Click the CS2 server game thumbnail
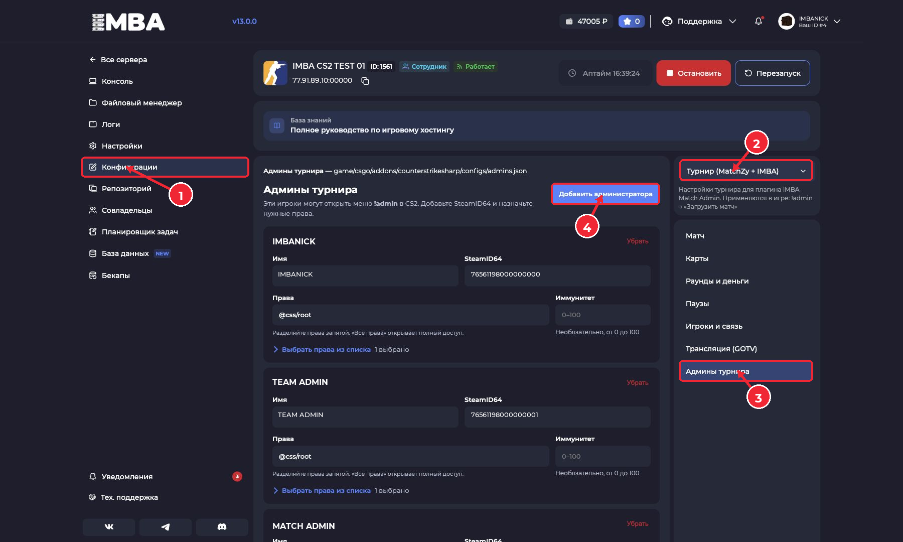Viewport: 903px width, 542px height. coord(275,73)
